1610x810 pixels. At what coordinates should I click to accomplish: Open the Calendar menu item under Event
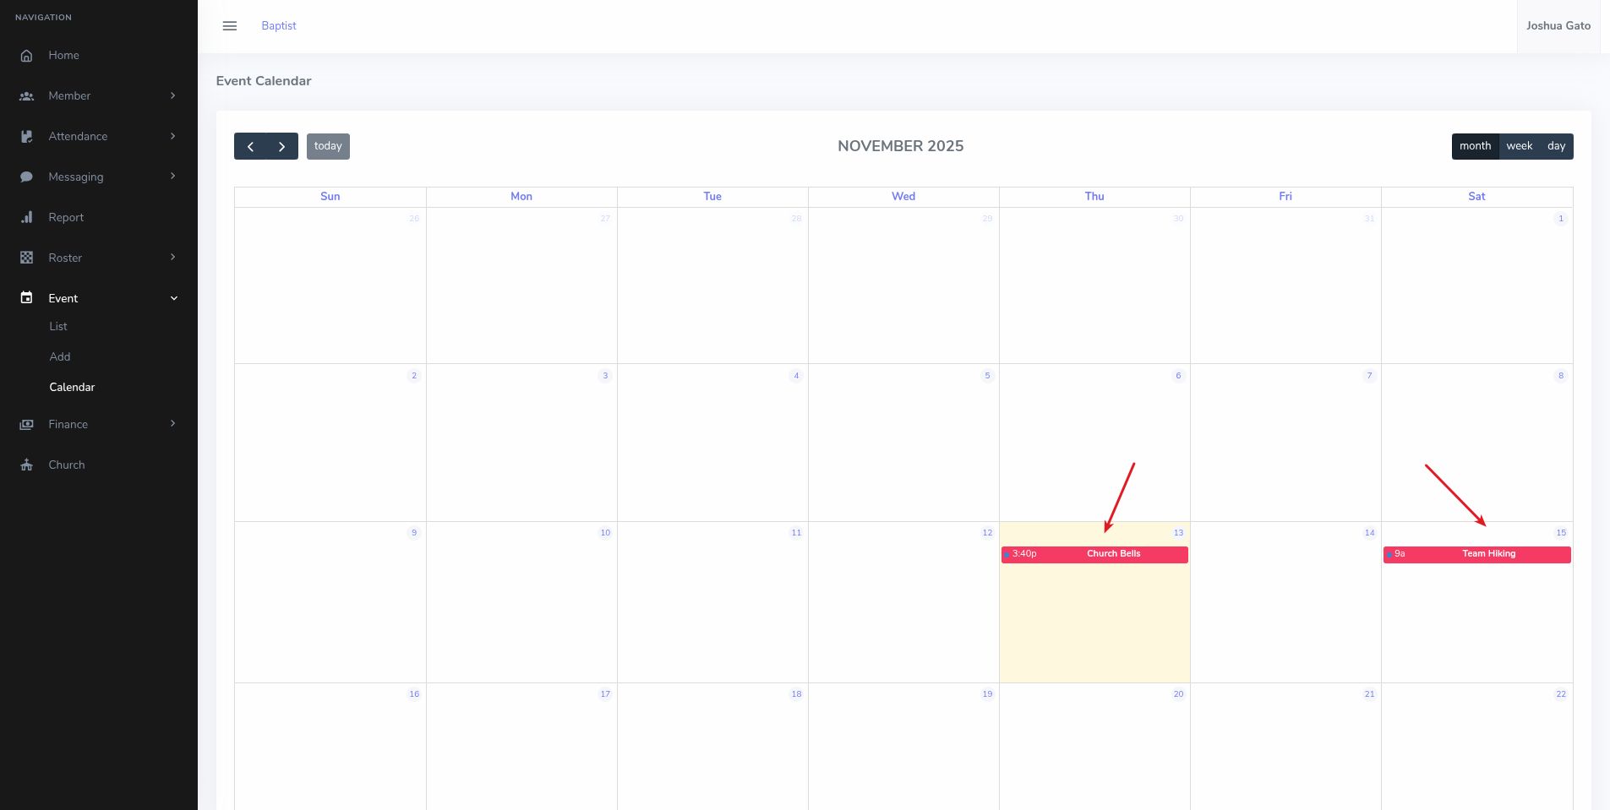click(x=72, y=387)
